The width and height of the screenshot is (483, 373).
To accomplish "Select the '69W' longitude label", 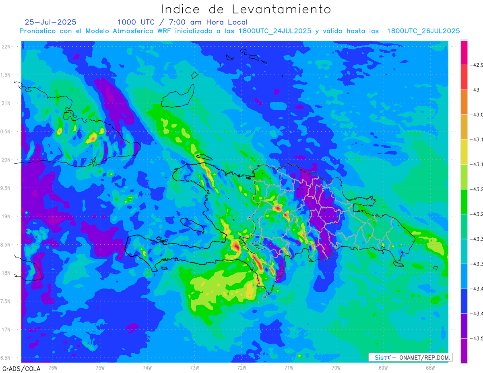I will click(x=383, y=367).
